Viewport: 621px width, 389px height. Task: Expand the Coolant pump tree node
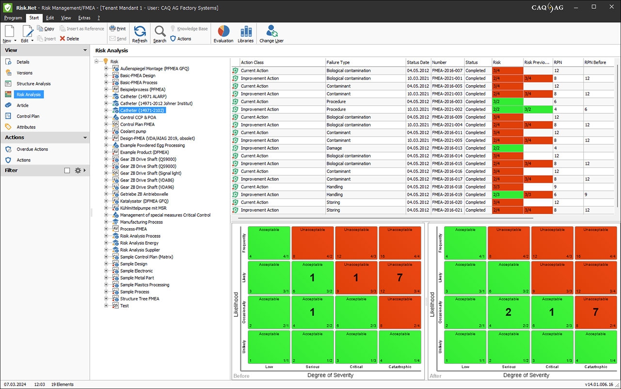(106, 131)
